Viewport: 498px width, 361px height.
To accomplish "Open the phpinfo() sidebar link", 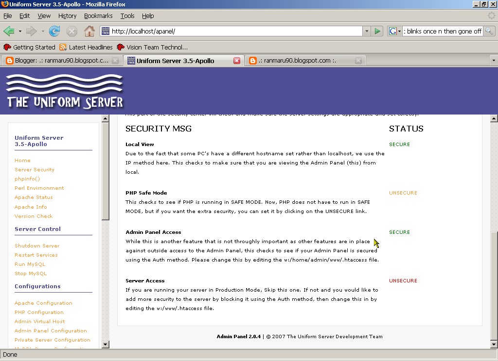I will [27, 179].
